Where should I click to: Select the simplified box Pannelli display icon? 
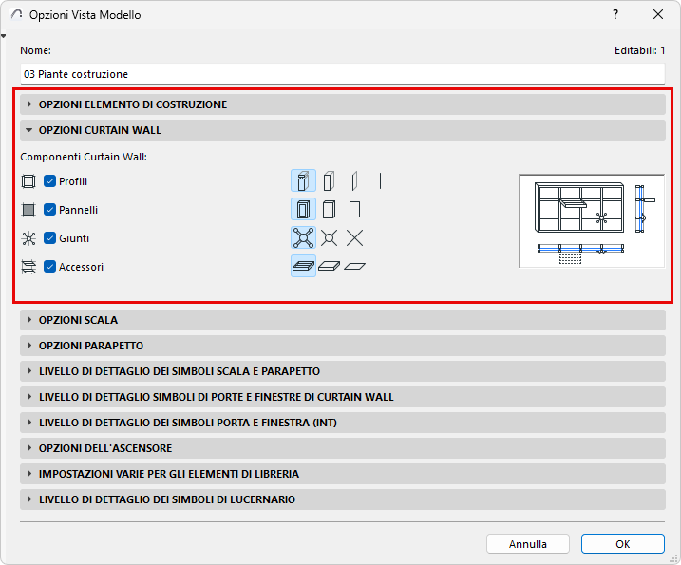pyautogui.click(x=329, y=209)
